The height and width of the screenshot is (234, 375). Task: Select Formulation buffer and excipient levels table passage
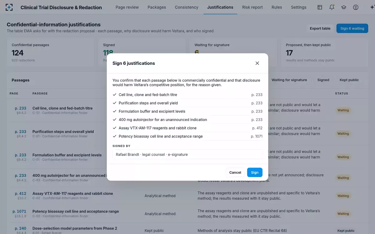(x=67, y=155)
